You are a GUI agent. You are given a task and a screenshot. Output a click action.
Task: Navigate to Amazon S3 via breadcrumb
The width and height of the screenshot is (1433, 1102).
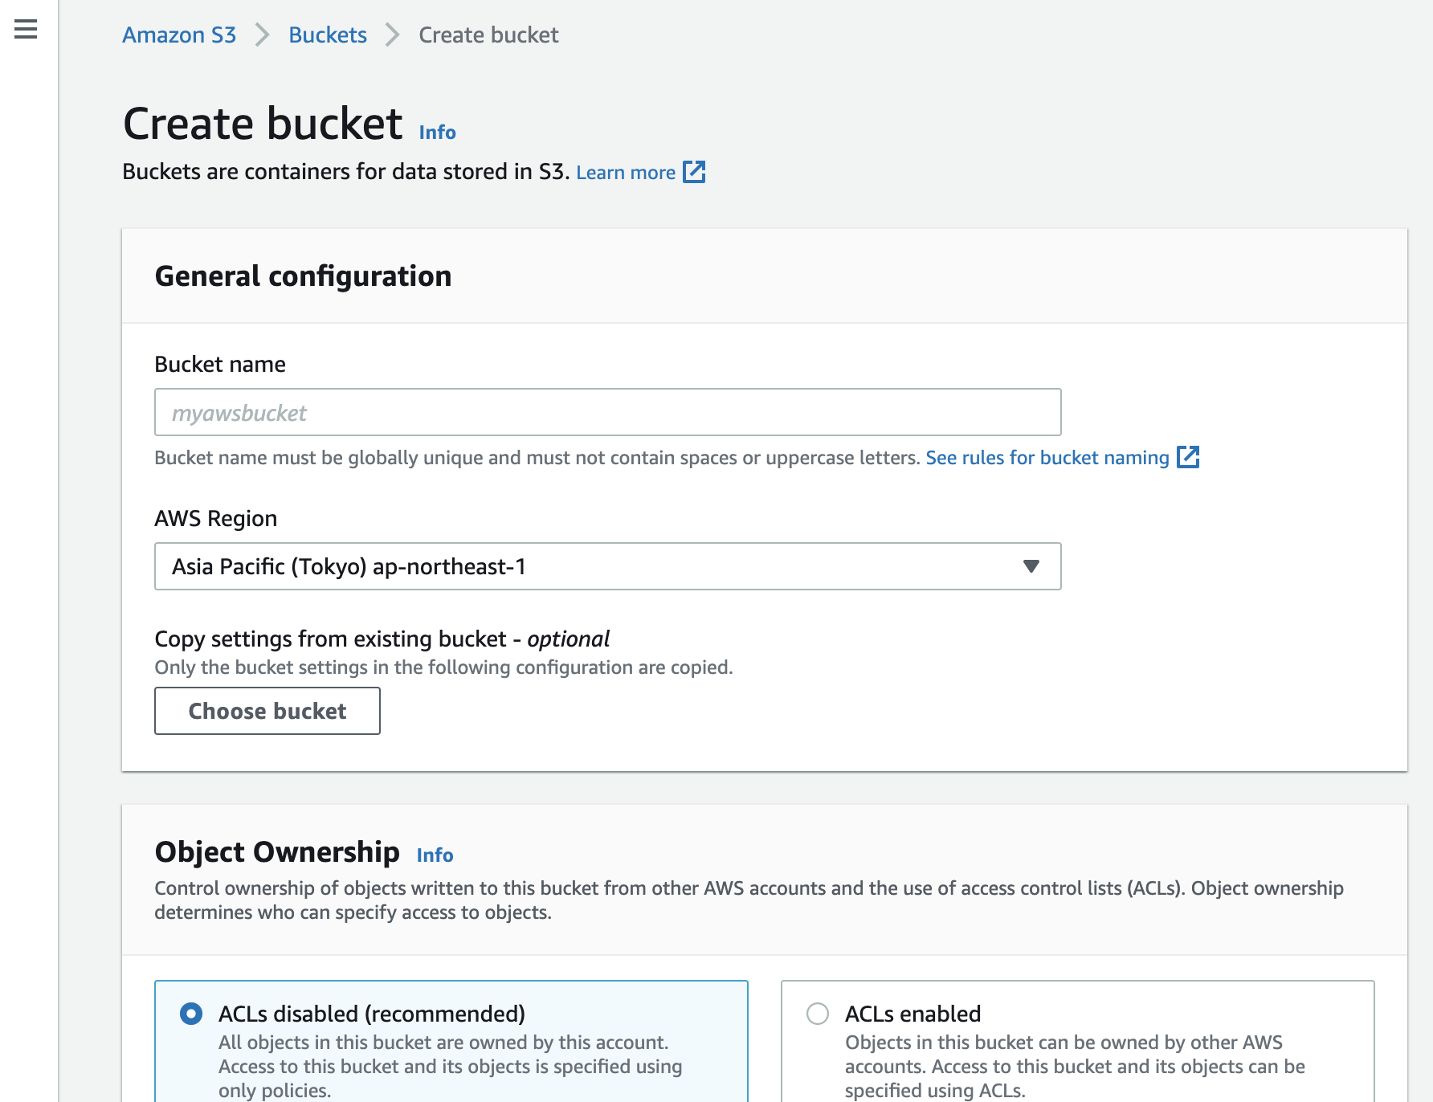coord(178,35)
